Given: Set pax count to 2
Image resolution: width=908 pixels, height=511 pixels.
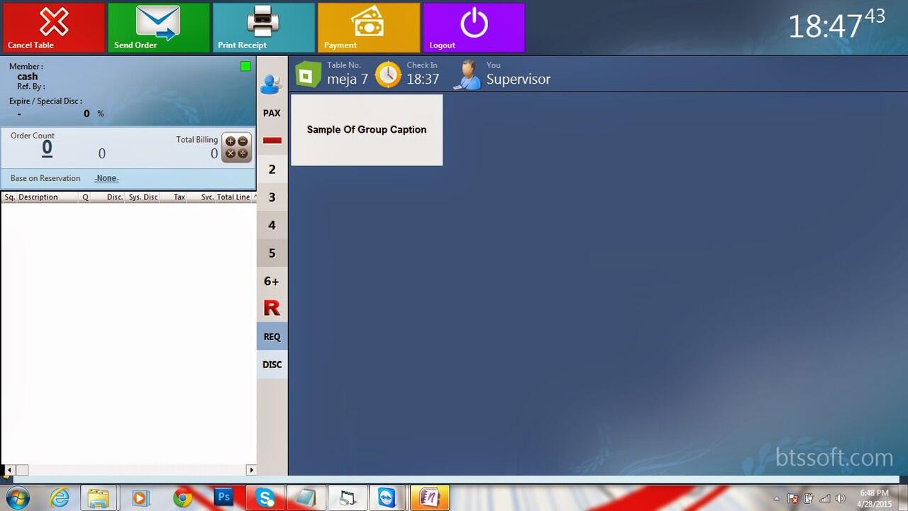Looking at the screenshot, I should coord(272,169).
